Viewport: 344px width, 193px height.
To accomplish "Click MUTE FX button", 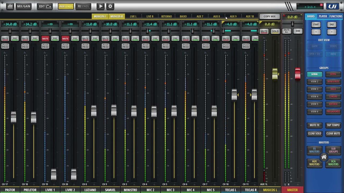I will [314, 125].
